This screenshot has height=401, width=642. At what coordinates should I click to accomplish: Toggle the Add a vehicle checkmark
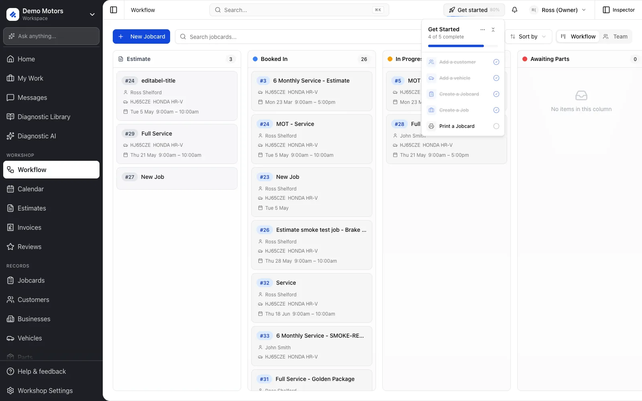[496, 78]
